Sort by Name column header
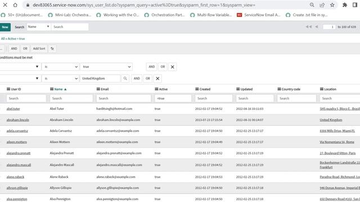The width and height of the screenshot is (360, 202). point(58,89)
